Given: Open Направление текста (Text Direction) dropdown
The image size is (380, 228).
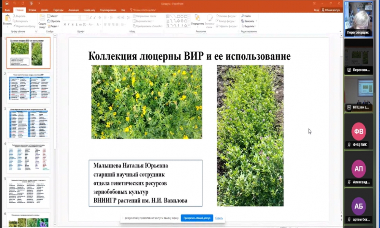Looking at the screenshot, I should click(x=145, y=16).
